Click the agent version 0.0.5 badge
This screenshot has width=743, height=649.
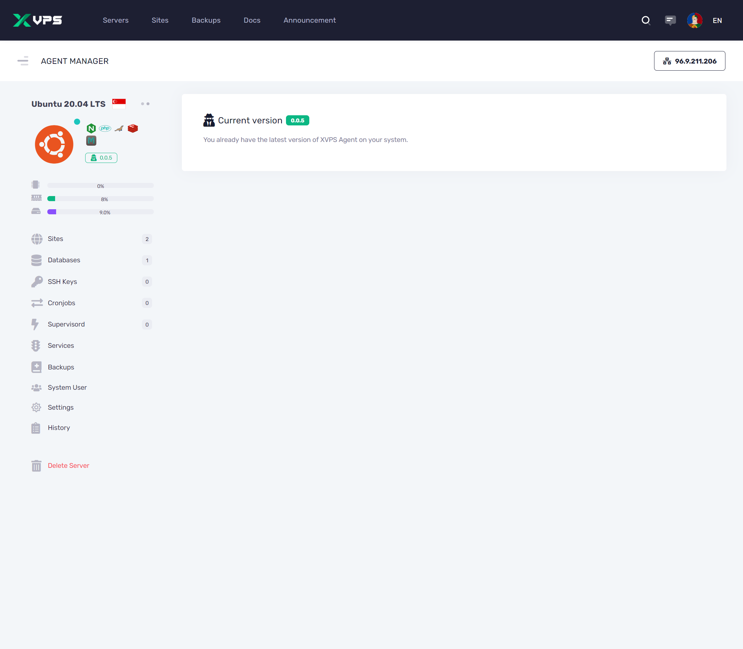click(101, 158)
